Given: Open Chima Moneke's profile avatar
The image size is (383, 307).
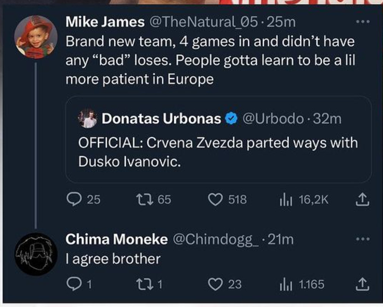Looking at the screenshot, I should point(36,254).
